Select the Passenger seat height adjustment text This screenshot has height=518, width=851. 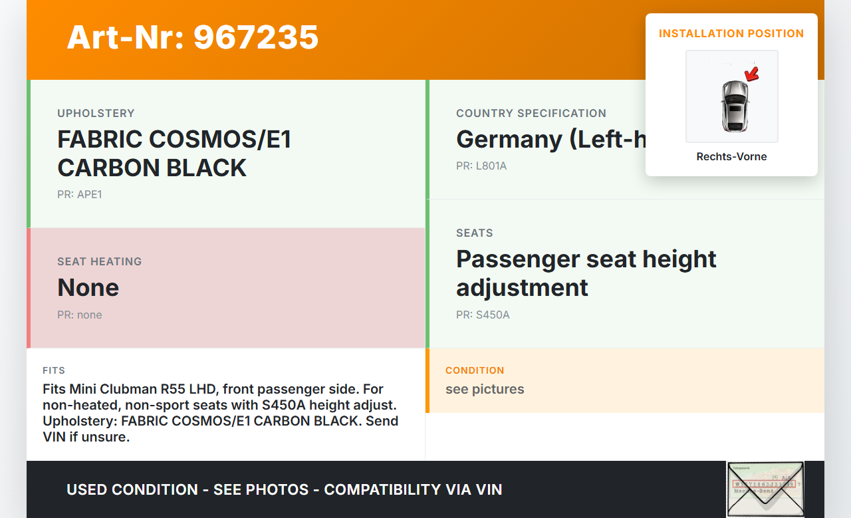pos(586,273)
